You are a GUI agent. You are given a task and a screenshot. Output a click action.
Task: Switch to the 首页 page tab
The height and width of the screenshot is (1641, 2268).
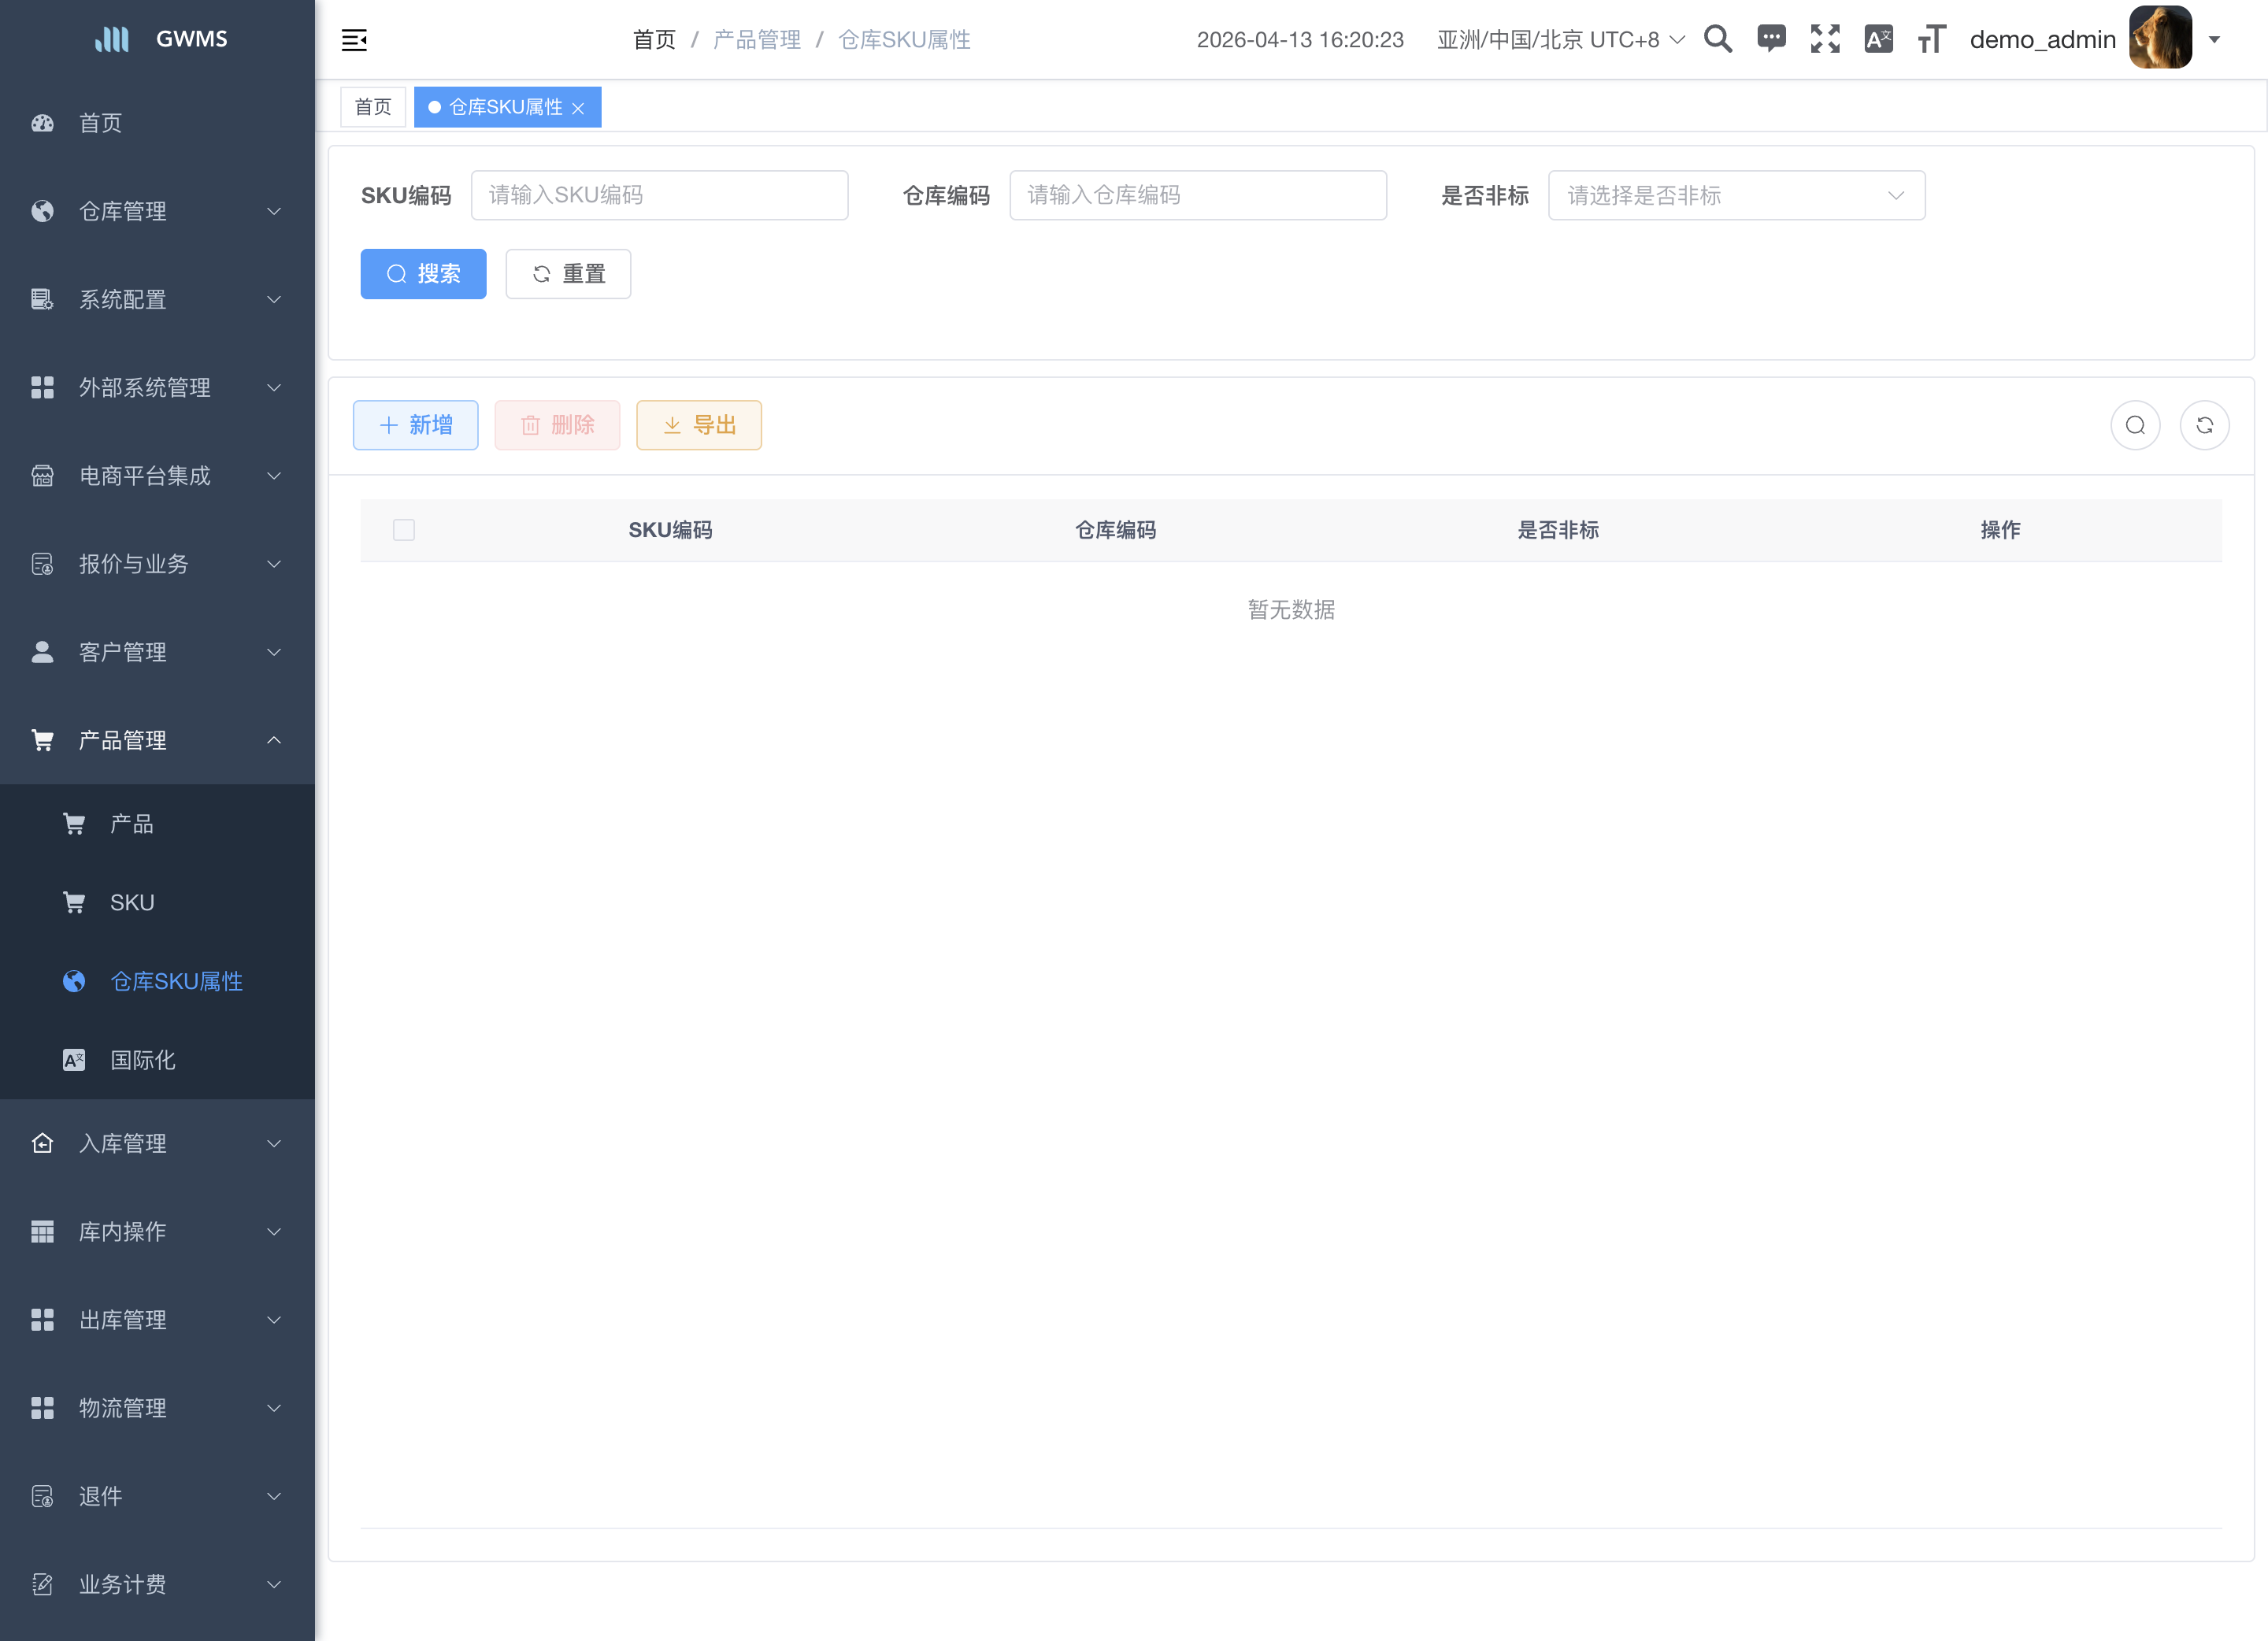[373, 107]
